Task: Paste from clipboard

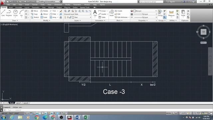Action: click(183, 13)
